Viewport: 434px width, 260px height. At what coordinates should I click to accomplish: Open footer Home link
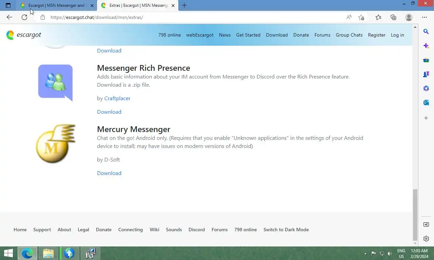coord(20,230)
